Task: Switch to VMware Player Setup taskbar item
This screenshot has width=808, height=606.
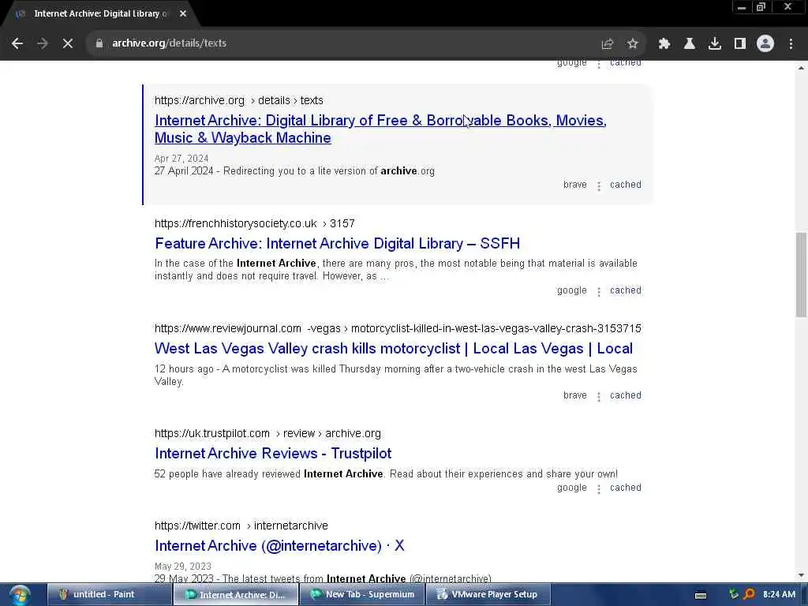Action: tap(488, 595)
